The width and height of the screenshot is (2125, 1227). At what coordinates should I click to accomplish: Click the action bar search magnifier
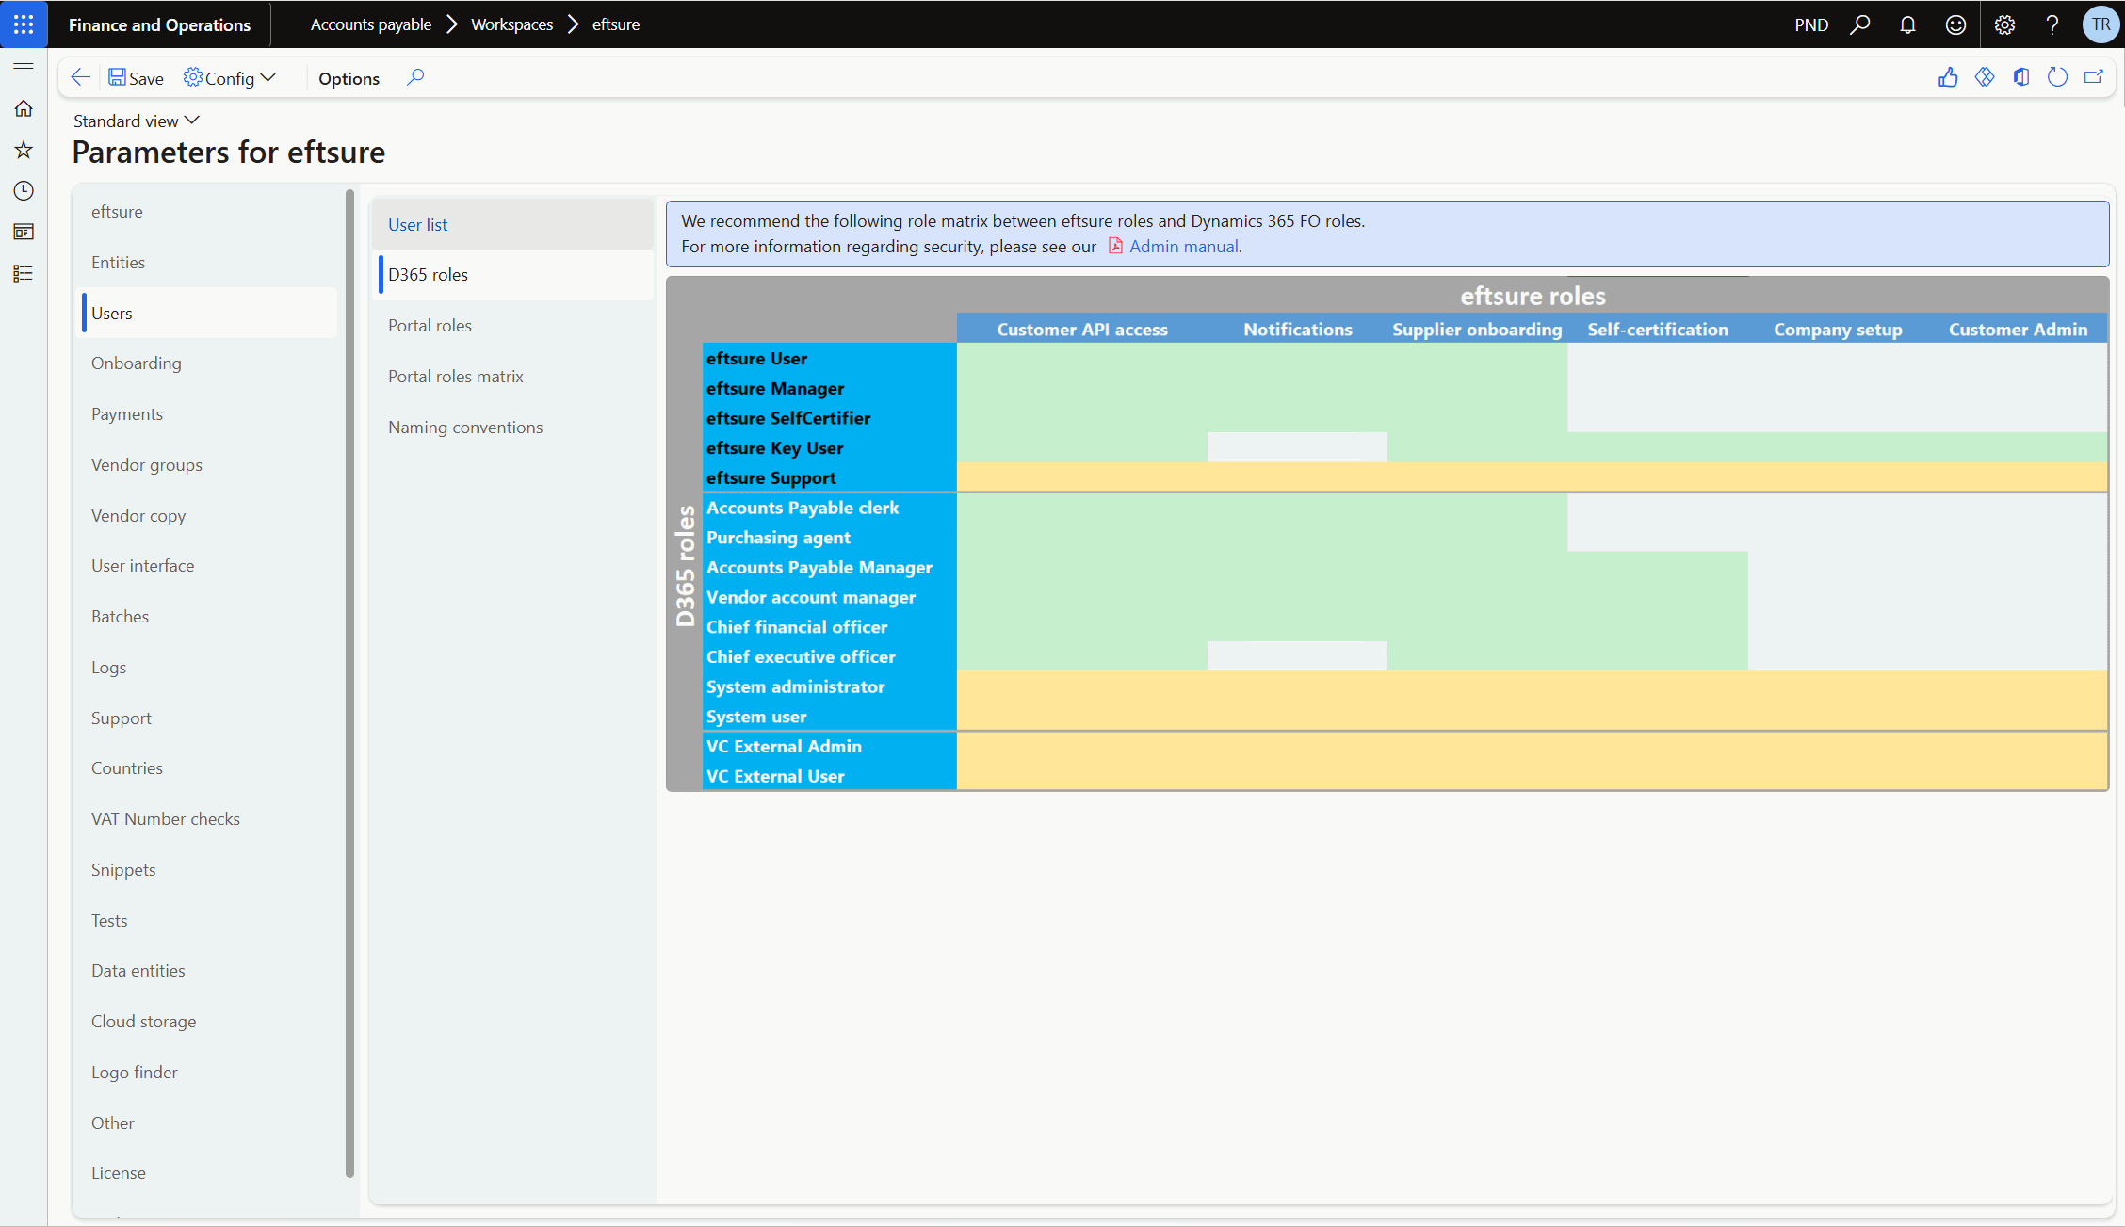point(415,77)
